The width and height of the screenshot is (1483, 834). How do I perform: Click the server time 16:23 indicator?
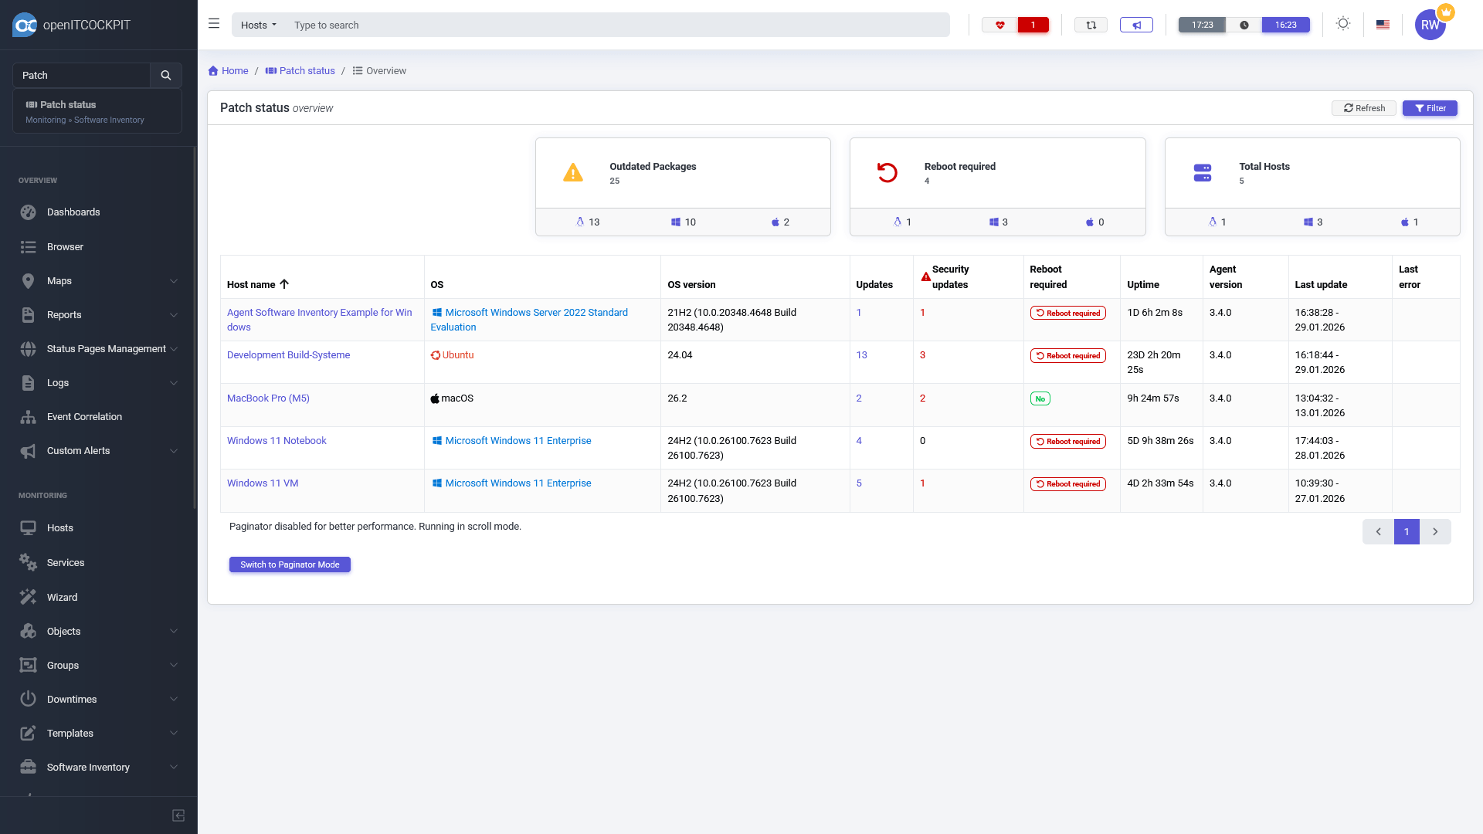coord(1285,25)
